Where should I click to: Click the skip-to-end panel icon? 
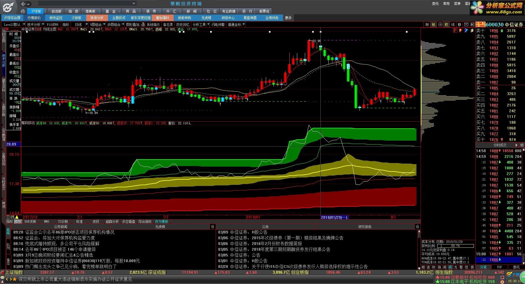pyautogui.click(x=472, y=25)
